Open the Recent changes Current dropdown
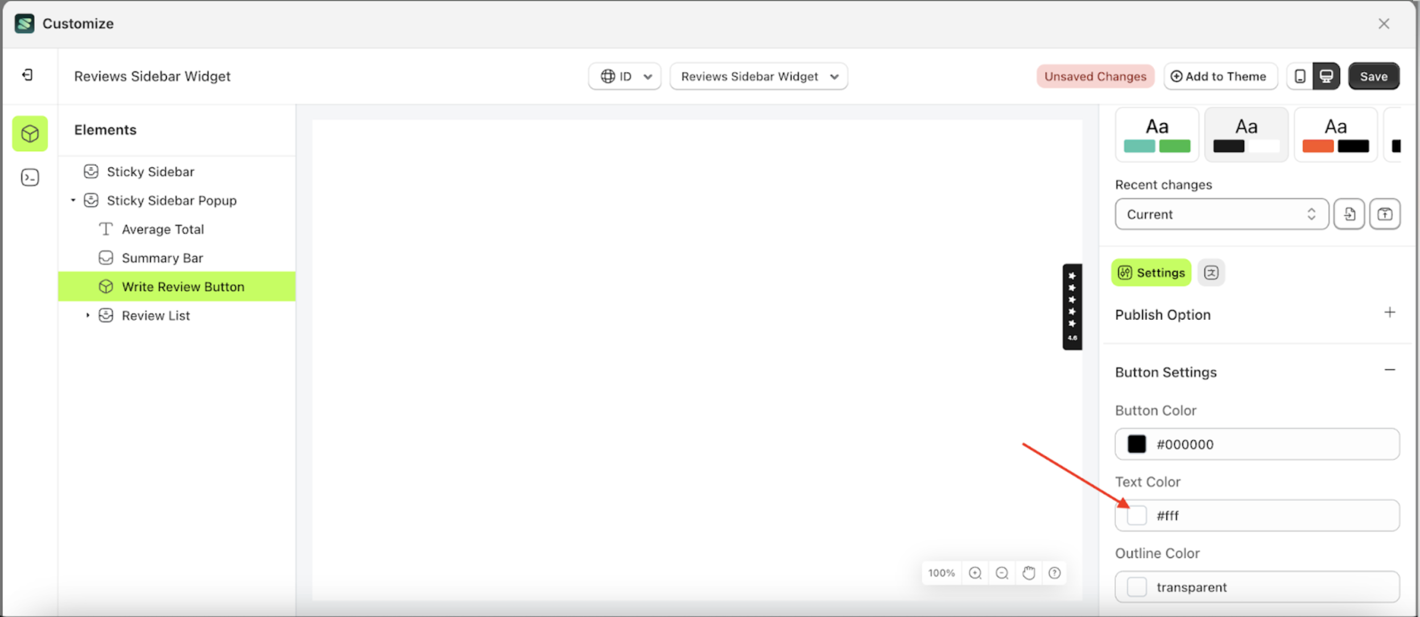 (x=1221, y=214)
